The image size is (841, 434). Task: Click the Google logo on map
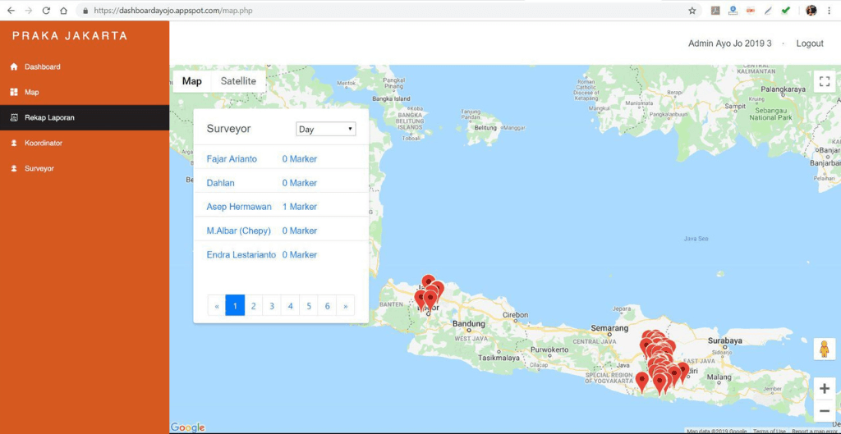188,427
